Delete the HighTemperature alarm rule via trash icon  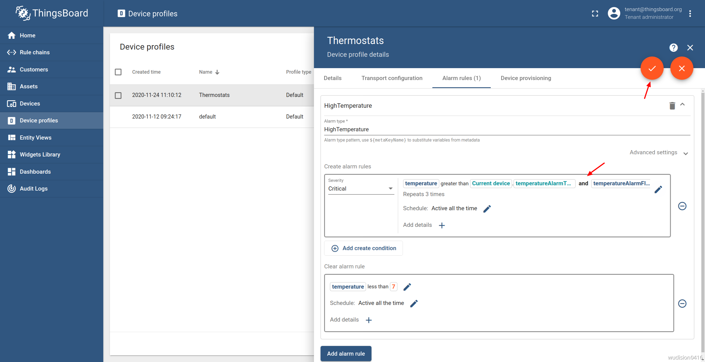pyautogui.click(x=672, y=106)
